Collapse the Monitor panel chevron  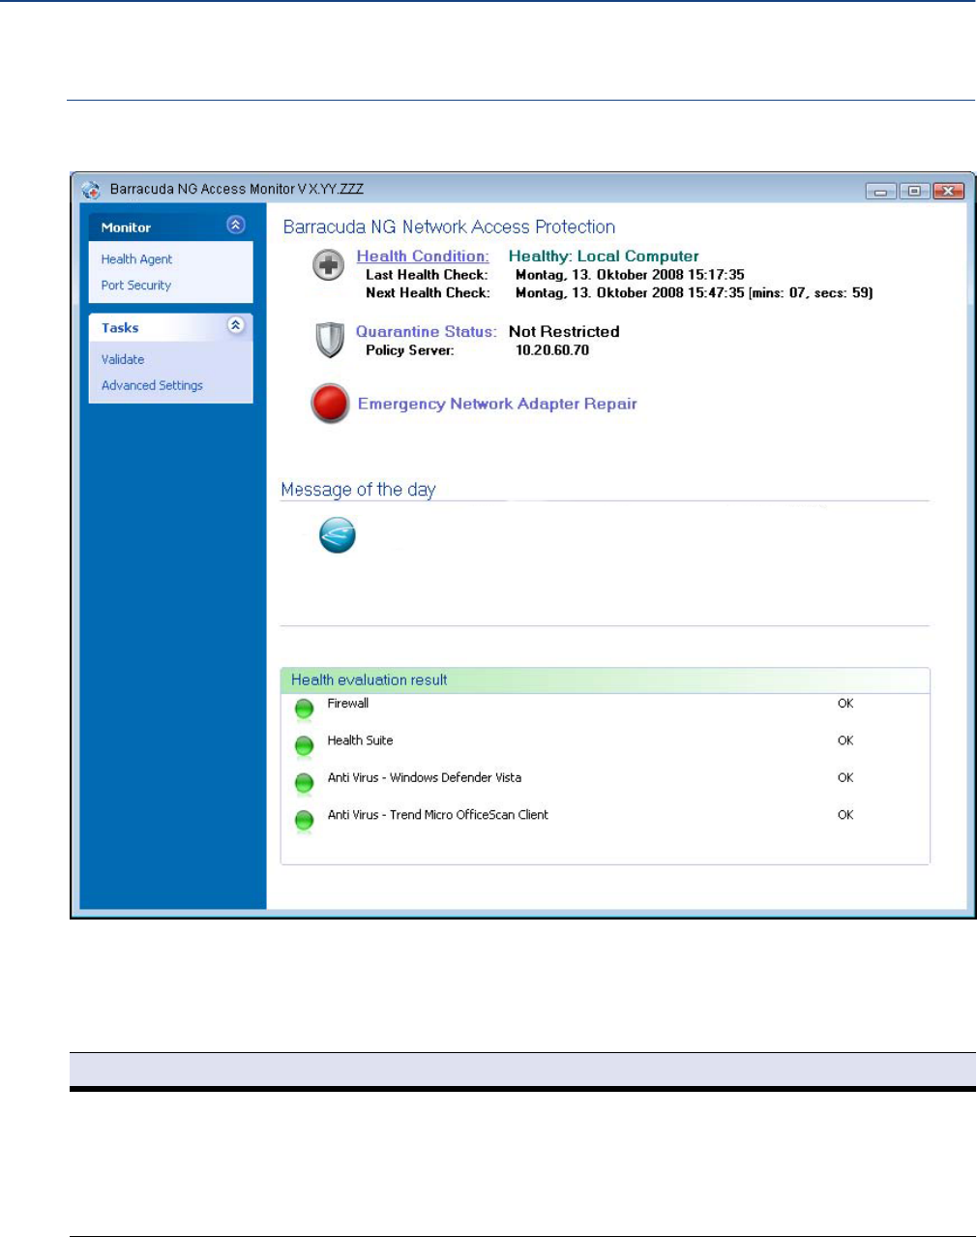[235, 225]
